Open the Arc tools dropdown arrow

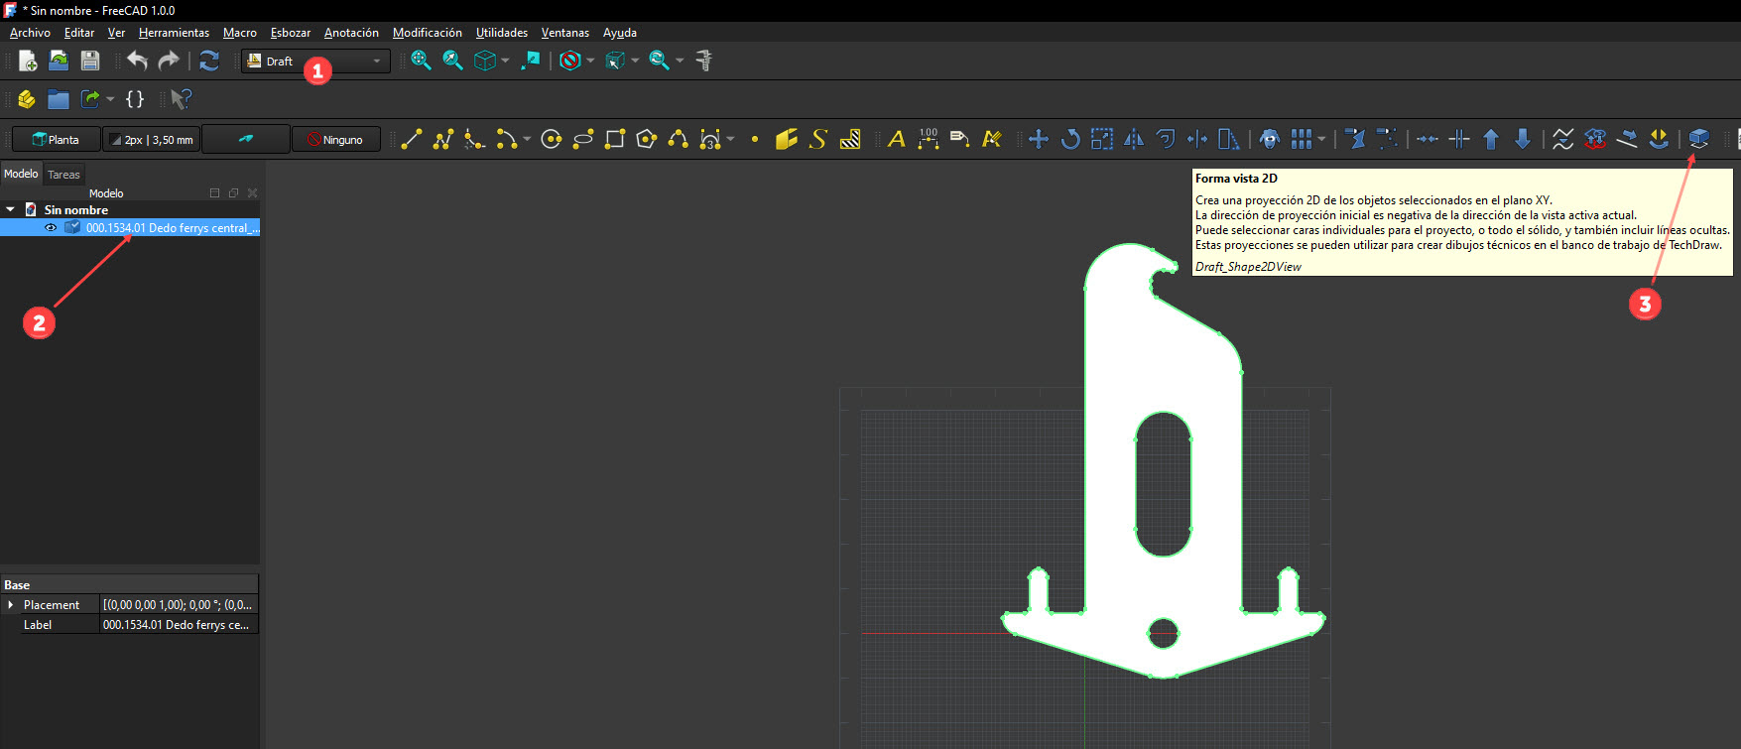tap(527, 140)
